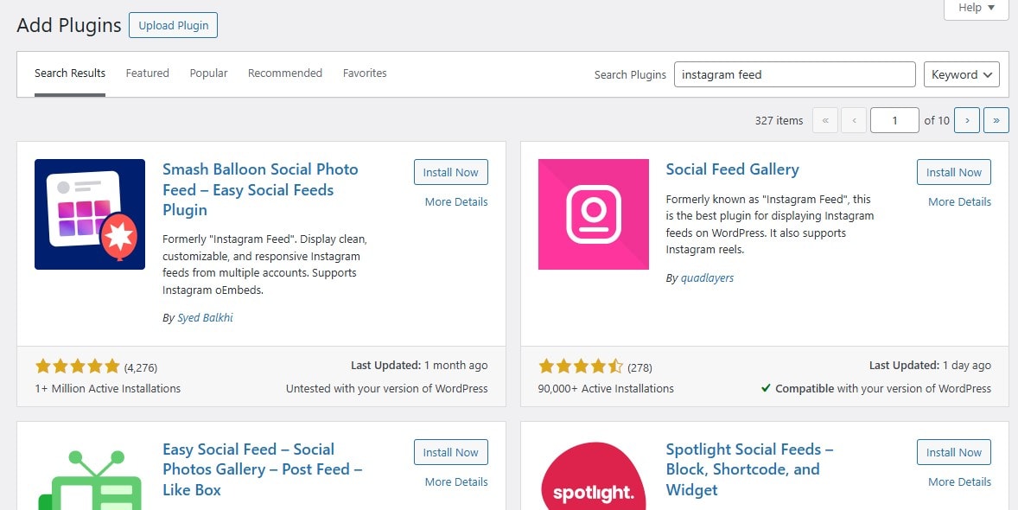Expand the Help panel
1018x510 pixels.
pos(976,9)
